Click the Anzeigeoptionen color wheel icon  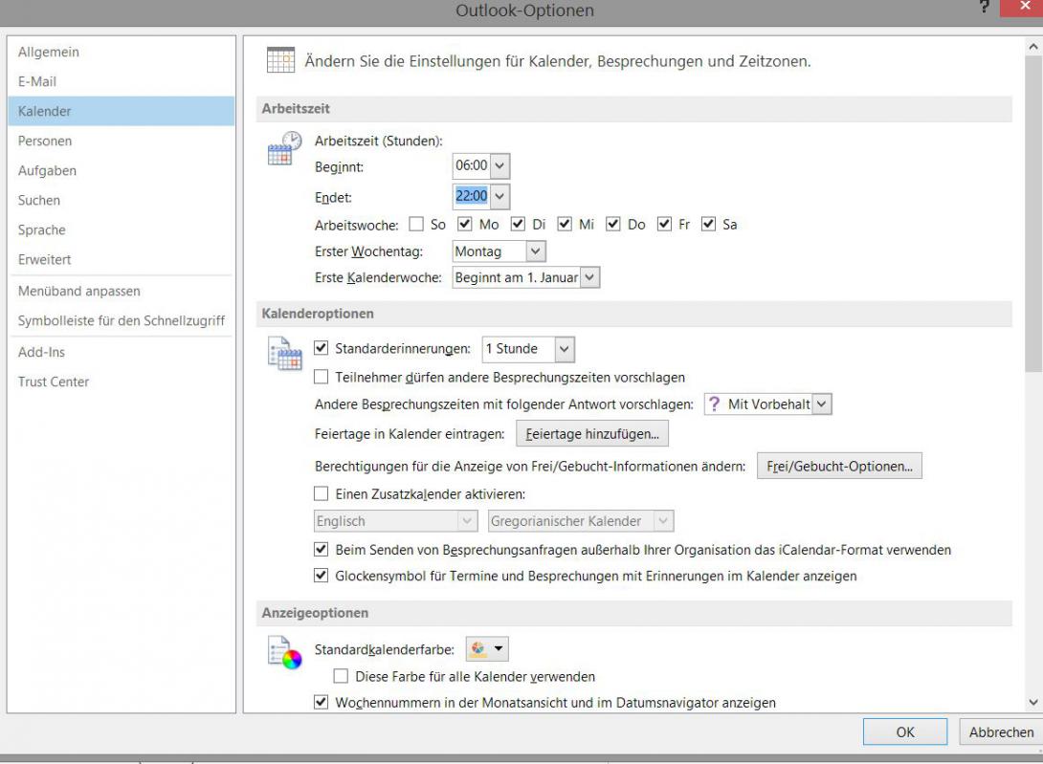[x=285, y=652]
